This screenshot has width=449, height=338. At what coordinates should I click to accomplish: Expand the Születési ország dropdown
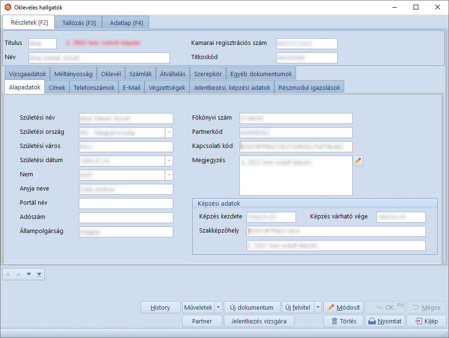169,133
